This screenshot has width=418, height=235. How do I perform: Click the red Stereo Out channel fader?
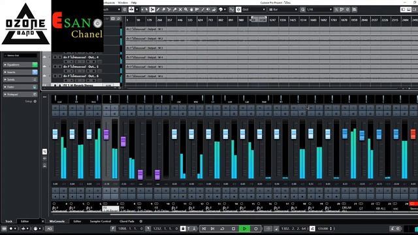coord(413,134)
